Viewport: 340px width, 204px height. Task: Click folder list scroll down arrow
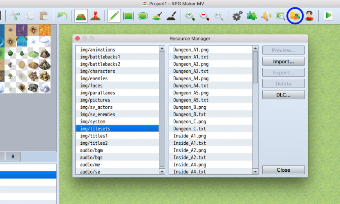pos(162,171)
